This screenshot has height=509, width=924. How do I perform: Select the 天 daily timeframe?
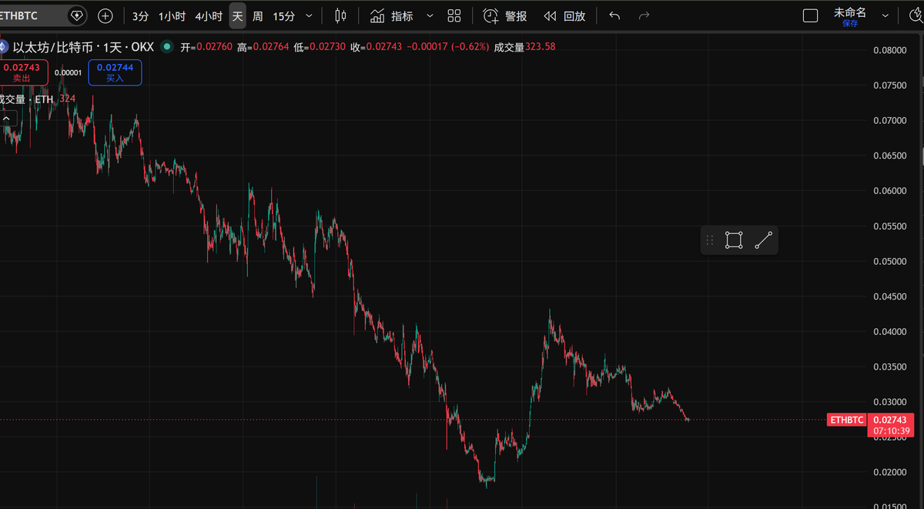237,15
